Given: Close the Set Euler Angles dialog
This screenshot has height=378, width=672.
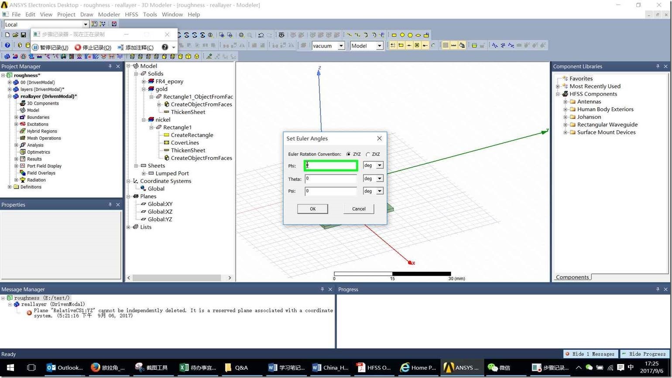Looking at the screenshot, I should [379, 138].
